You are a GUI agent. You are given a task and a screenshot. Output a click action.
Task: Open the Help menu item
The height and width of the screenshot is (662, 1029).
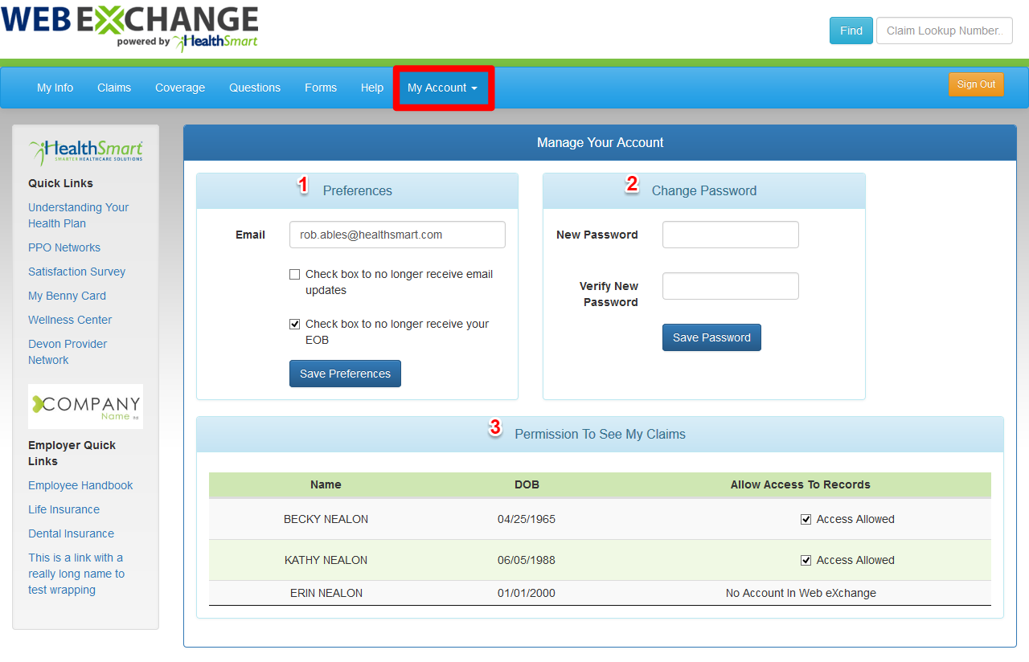[x=372, y=88]
